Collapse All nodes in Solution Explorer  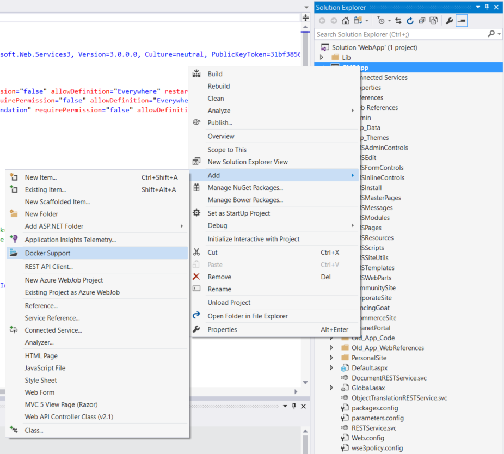(x=422, y=21)
